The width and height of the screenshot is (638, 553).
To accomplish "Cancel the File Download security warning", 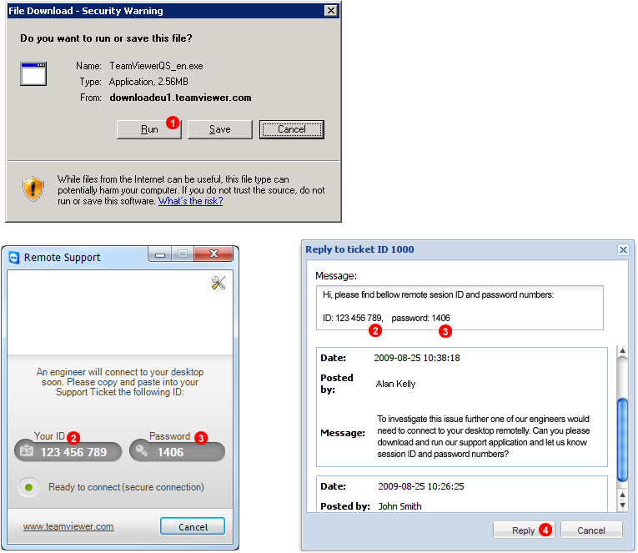I will click(x=291, y=129).
